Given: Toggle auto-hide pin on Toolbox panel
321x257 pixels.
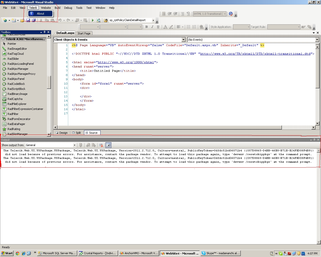Looking at the screenshot, I should click(x=45, y=32).
